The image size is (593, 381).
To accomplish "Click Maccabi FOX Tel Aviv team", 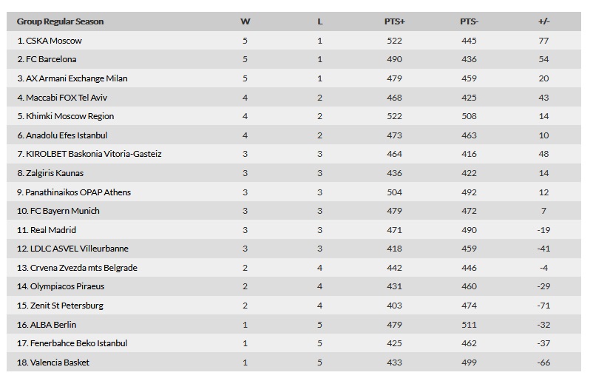I will [x=62, y=98].
